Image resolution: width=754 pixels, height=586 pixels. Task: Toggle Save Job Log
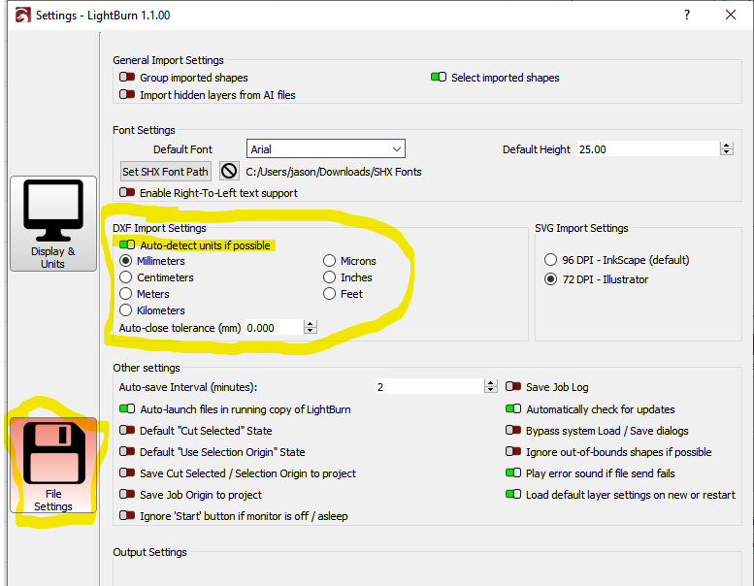[513, 386]
